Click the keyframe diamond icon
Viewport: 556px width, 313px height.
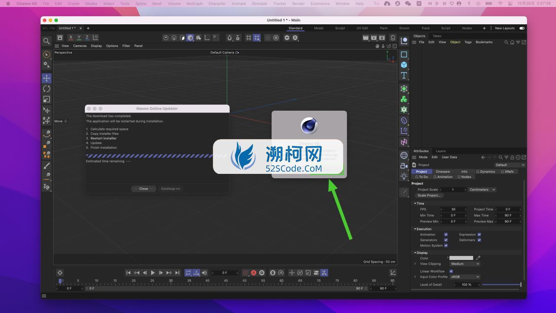pyautogui.click(x=60, y=273)
